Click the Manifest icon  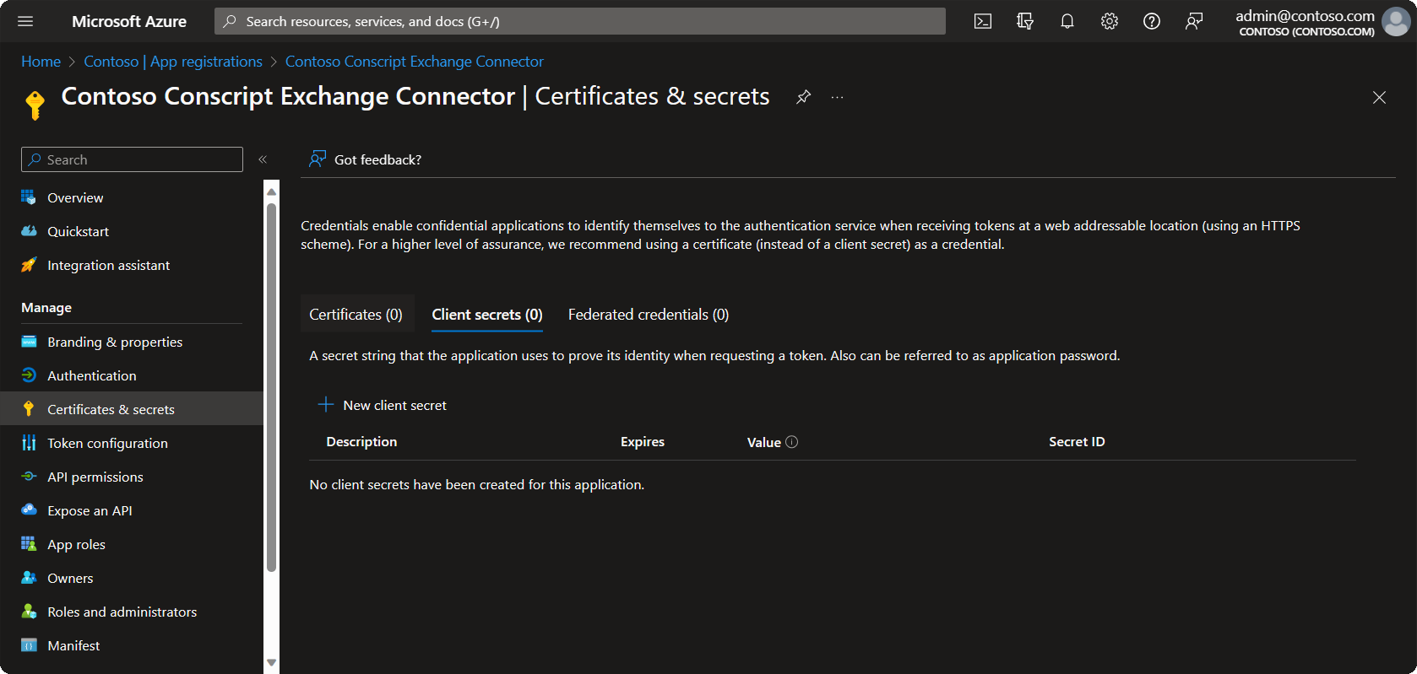pyautogui.click(x=29, y=645)
